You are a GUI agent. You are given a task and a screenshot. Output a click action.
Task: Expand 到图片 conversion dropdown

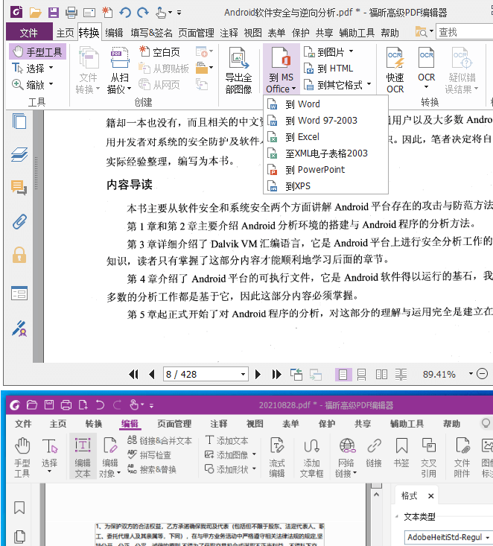352,51
